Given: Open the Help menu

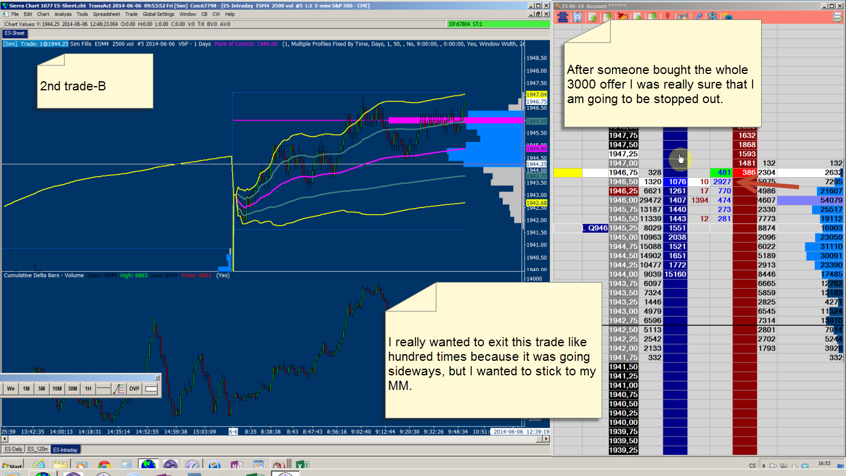Looking at the screenshot, I should pyautogui.click(x=230, y=14).
